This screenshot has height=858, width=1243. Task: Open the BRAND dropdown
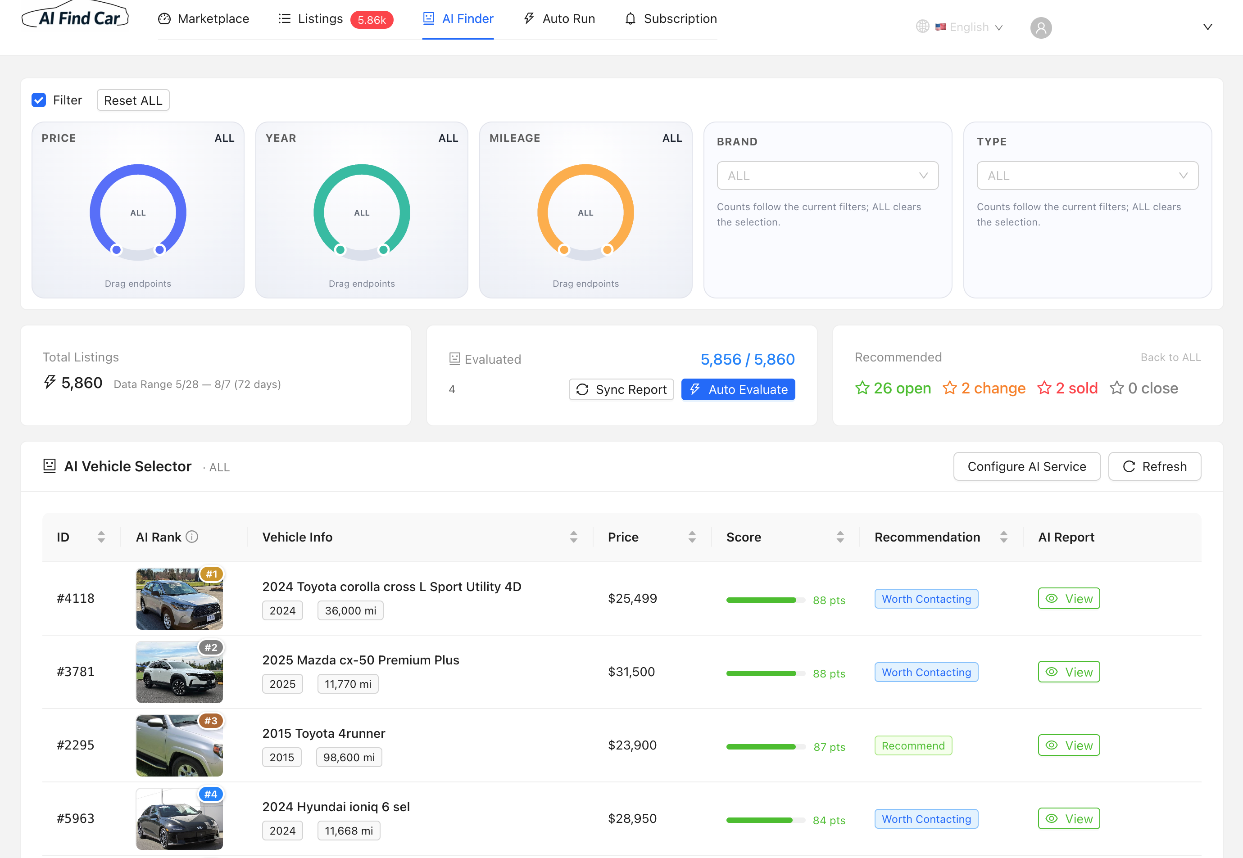point(827,176)
